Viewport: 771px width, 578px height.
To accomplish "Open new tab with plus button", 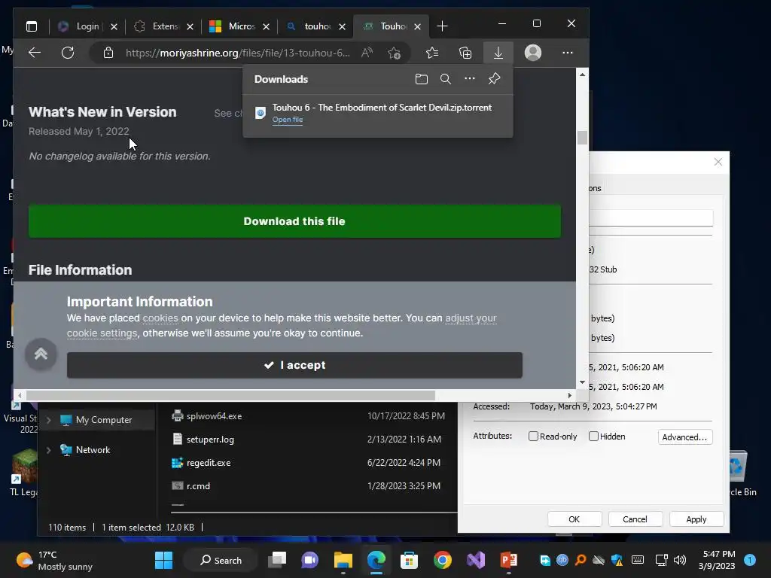I will click(x=442, y=26).
